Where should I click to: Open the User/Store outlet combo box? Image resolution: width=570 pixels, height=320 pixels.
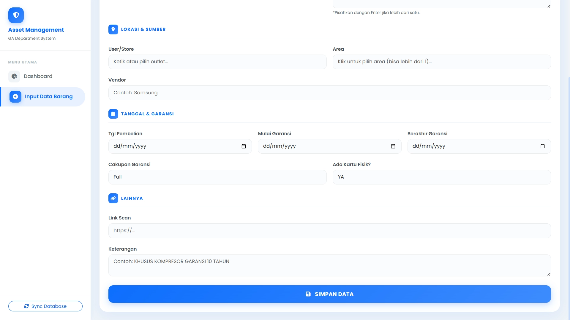(217, 62)
